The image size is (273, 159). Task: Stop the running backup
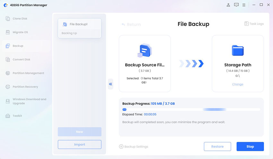250,146
